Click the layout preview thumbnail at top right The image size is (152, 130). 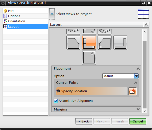point(143,14)
